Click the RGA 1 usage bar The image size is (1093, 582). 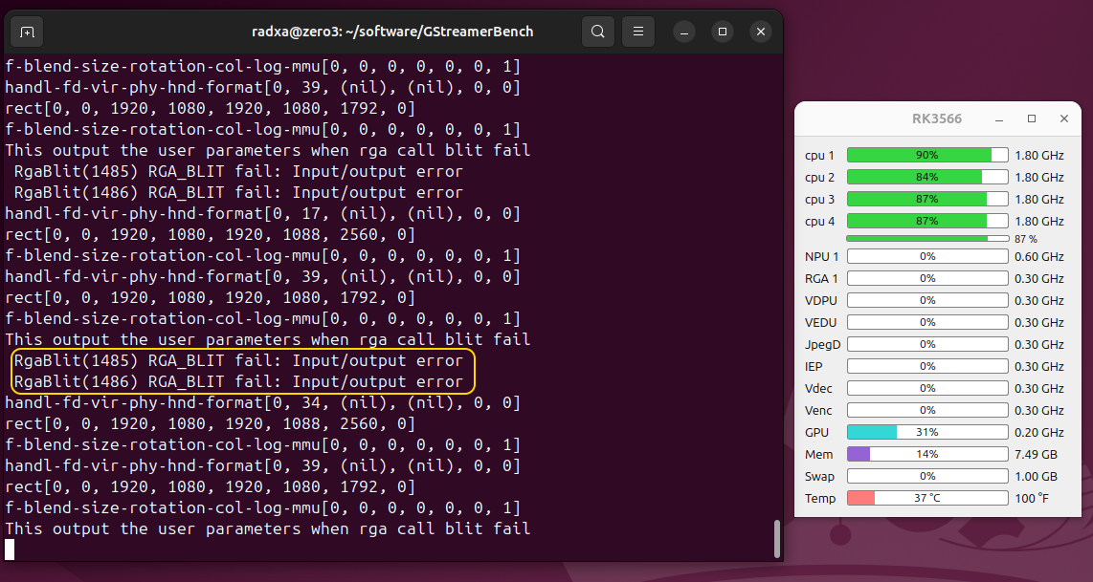pyautogui.click(x=927, y=278)
